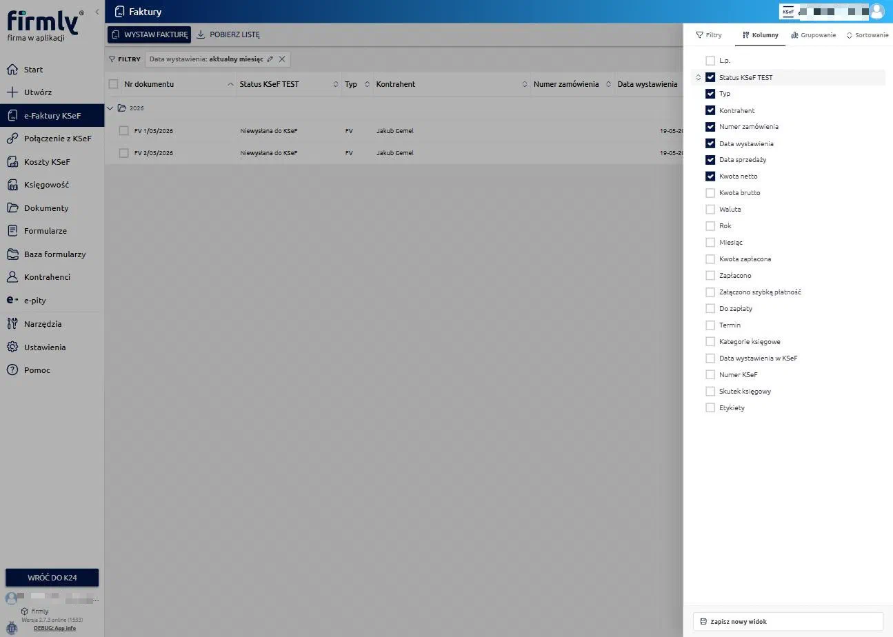
Task: Click Zapisz nowy widok button
Action: tap(787, 622)
